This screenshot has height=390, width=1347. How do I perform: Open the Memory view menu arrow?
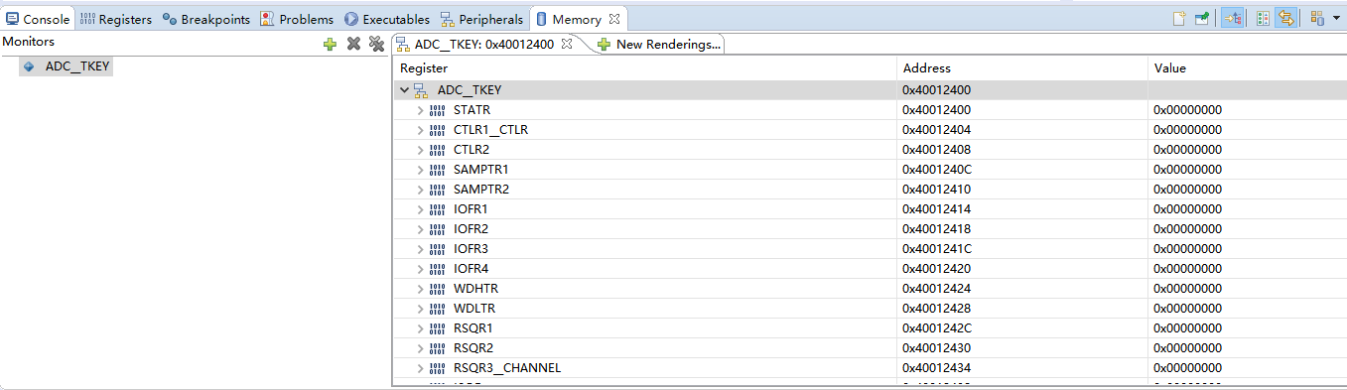point(1335,18)
